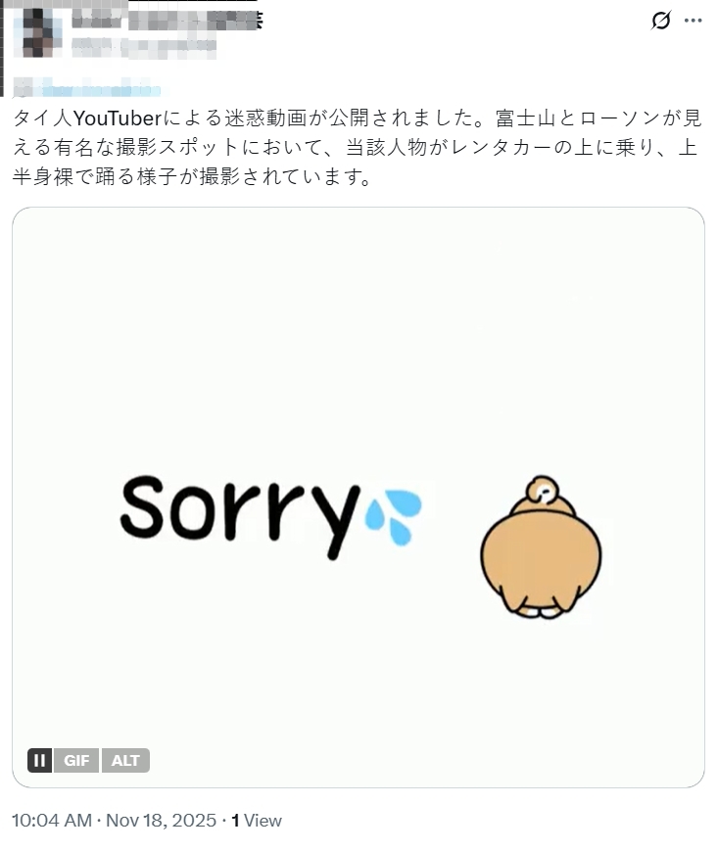Open the Grok explain-post icon
Image resolution: width=718 pixels, height=852 pixels.
pos(660,21)
